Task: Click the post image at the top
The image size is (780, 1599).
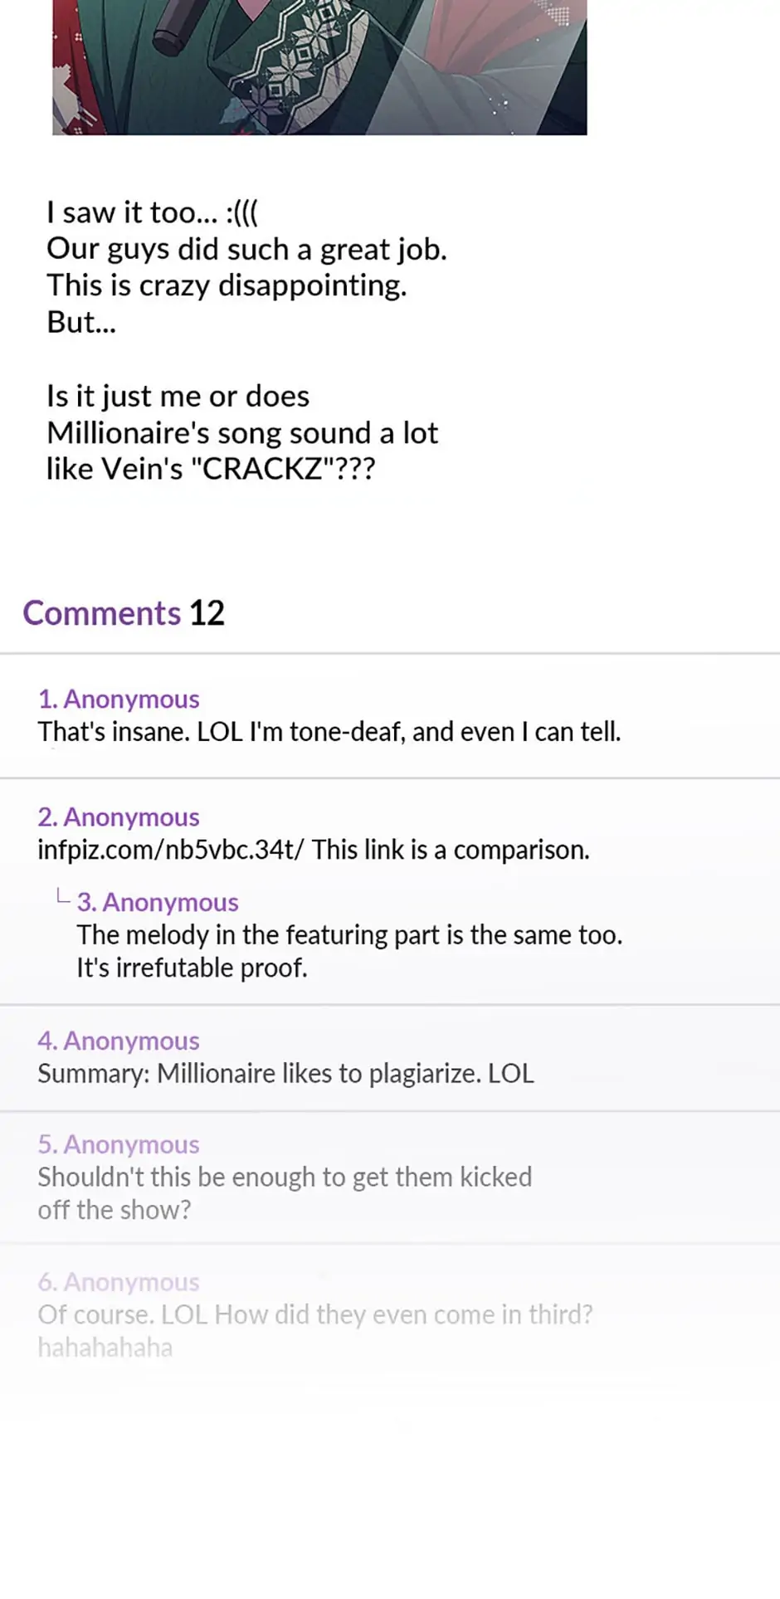Action: (x=319, y=66)
